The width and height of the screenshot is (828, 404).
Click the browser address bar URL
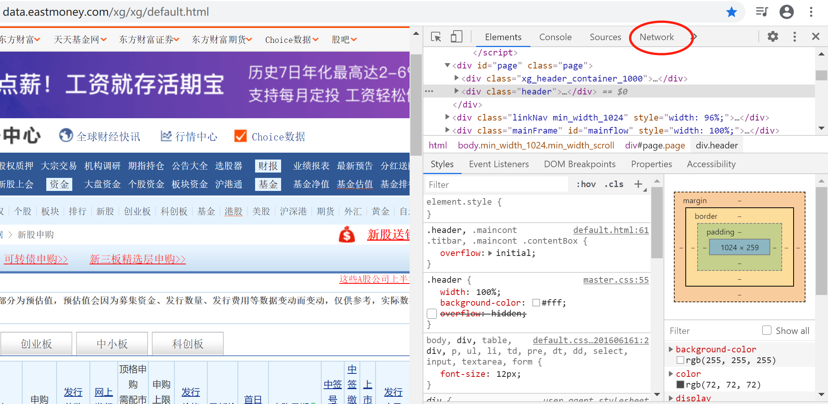[106, 12]
